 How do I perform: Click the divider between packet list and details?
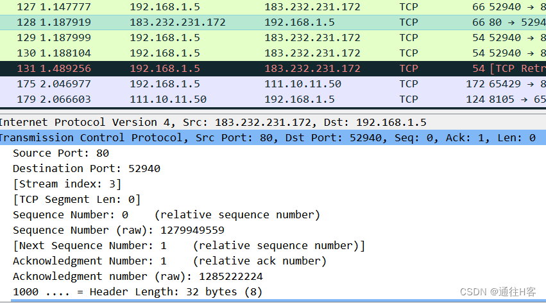(273, 110)
